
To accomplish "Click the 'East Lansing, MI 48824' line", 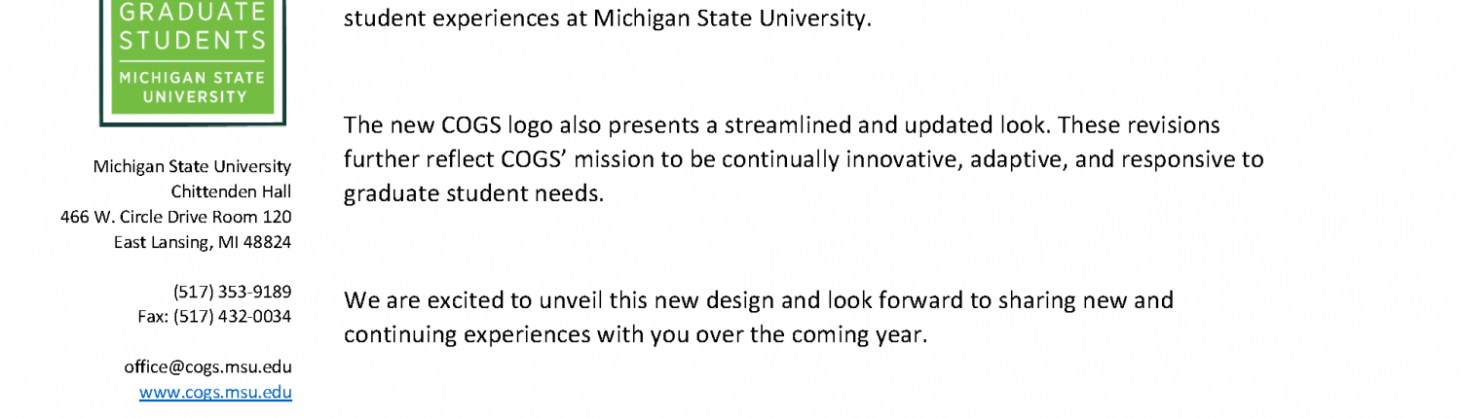I will click(x=203, y=242).
